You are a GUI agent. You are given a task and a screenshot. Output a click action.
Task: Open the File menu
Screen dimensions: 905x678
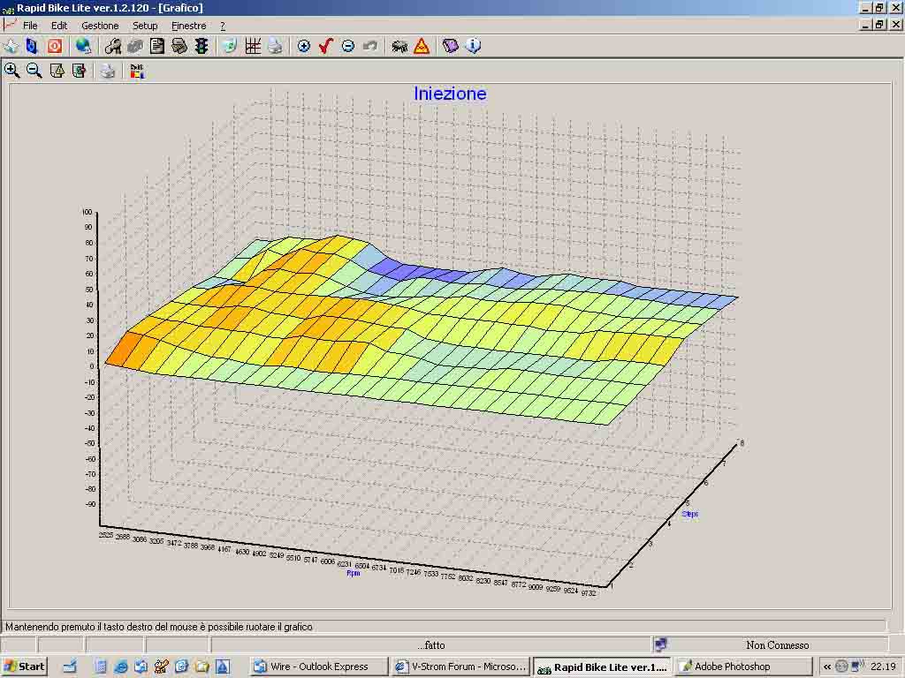tap(30, 26)
